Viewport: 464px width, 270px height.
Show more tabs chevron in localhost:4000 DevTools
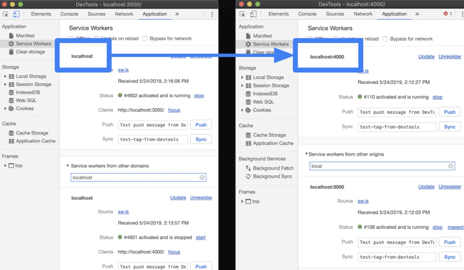[417, 14]
